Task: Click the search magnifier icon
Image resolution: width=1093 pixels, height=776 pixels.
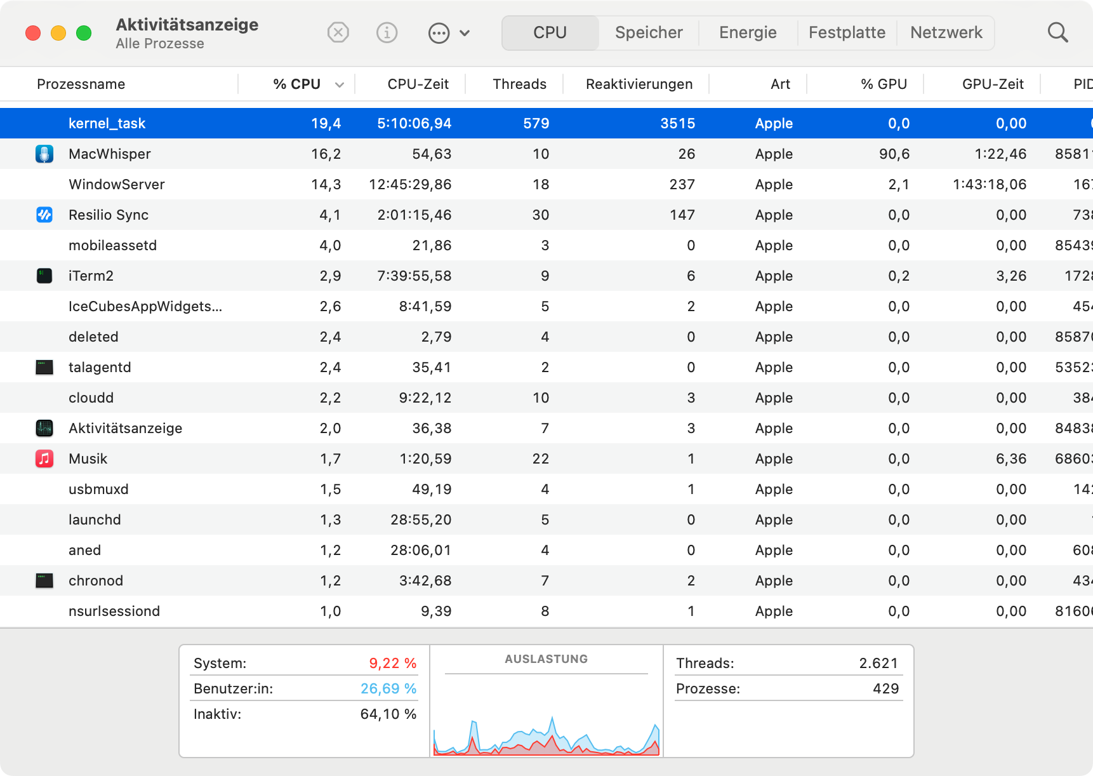Action: tap(1057, 32)
